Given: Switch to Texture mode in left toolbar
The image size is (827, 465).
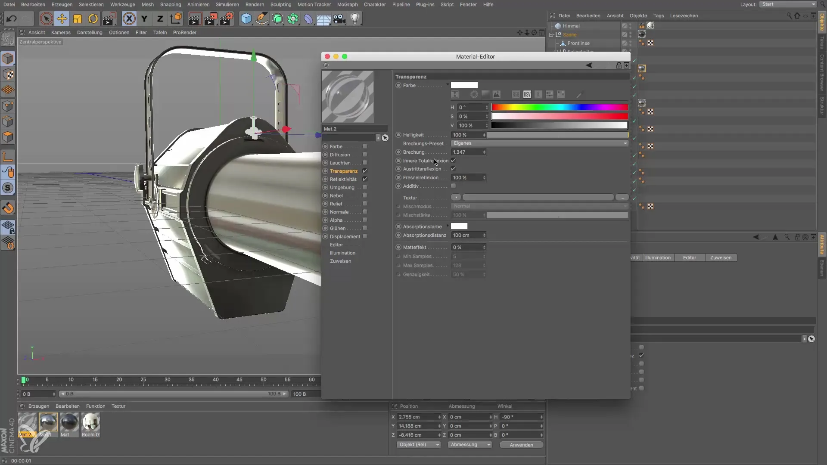Looking at the screenshot, I should pos(8,74).
